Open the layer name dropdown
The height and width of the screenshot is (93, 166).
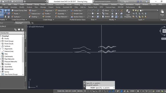coord(157,10)
